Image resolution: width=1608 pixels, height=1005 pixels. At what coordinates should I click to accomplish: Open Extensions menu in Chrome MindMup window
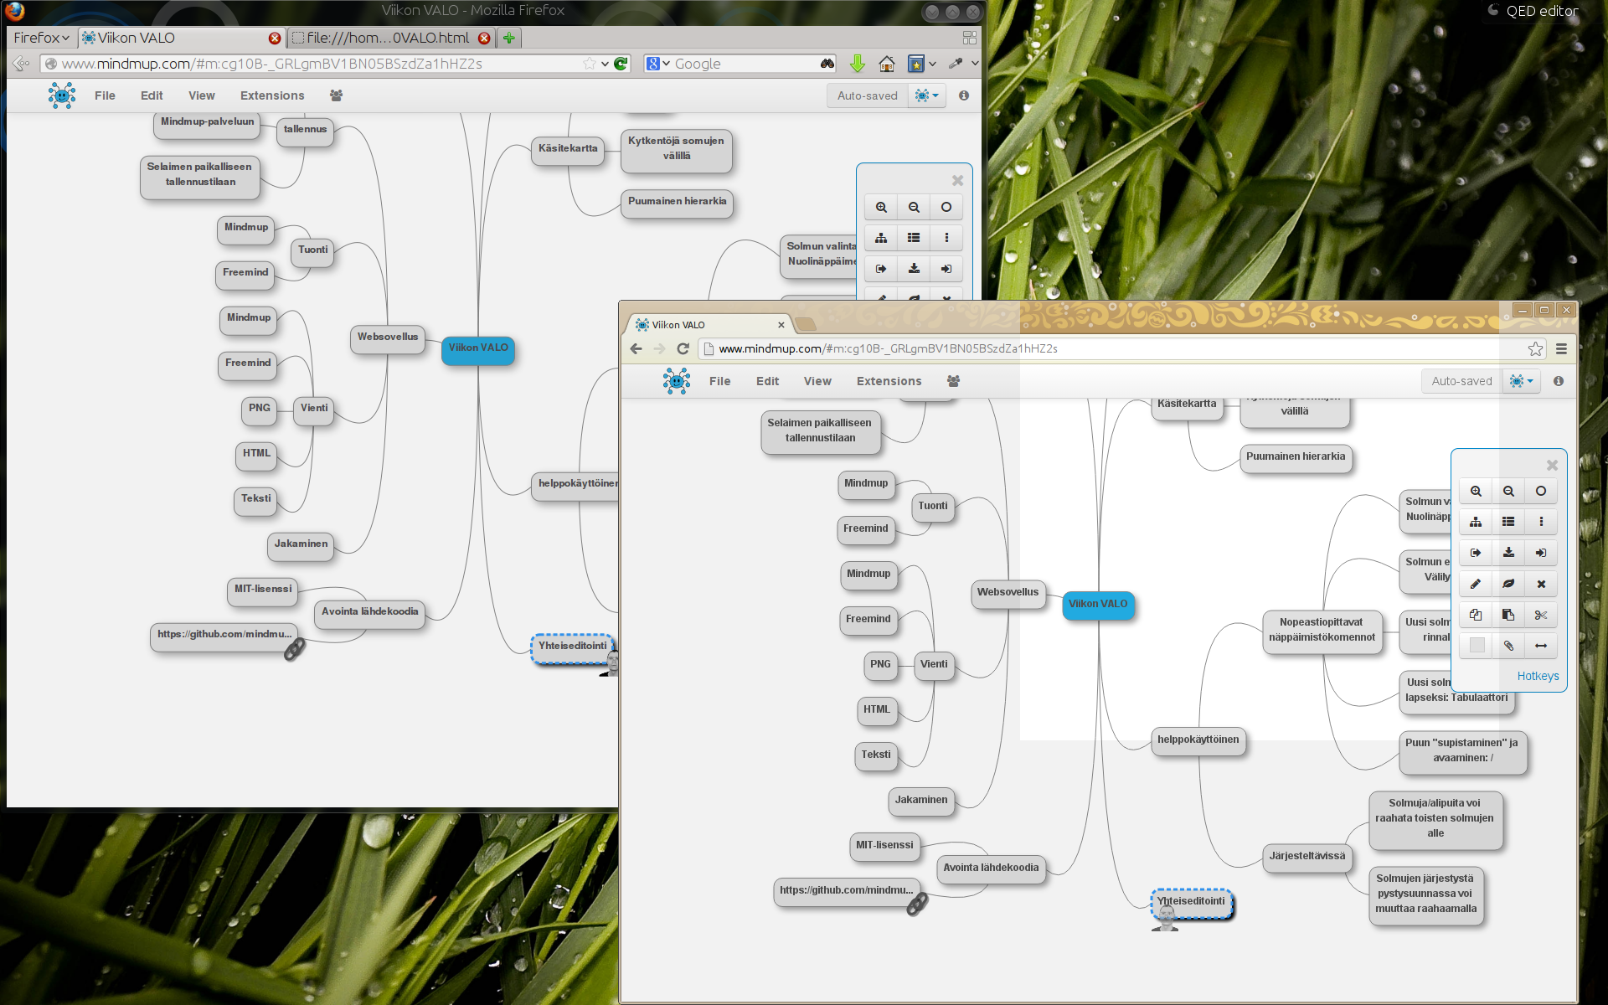coord(889,381)
